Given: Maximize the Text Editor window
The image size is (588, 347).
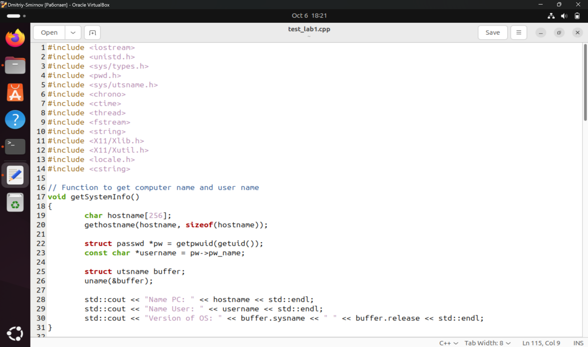Looking at the screenshot, I should [559, 33].
